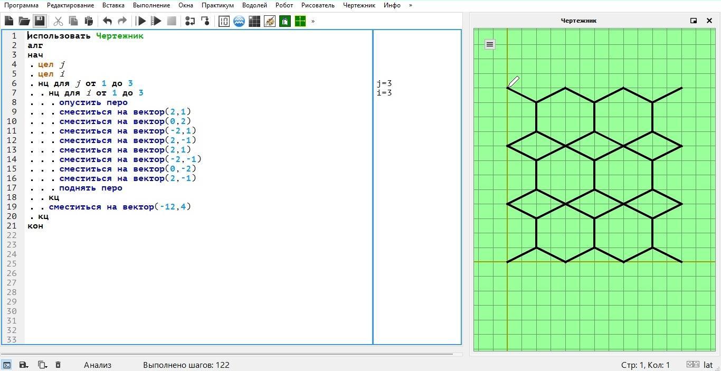Image resolution: width=721 pixels, height=371 pixels.
Task: Open a file with the folder icon
Action: (x=24, y=21)
